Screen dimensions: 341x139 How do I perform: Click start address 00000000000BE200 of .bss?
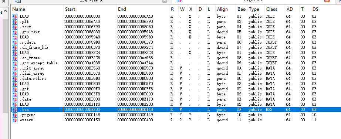[x=82, y=109]
